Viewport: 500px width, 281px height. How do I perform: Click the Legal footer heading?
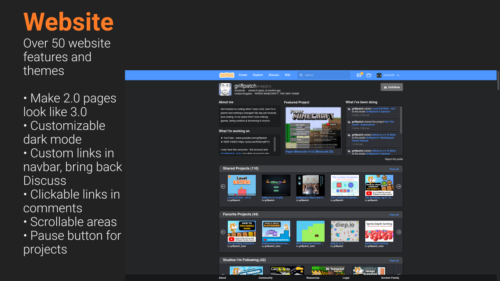tap(346, 278)
